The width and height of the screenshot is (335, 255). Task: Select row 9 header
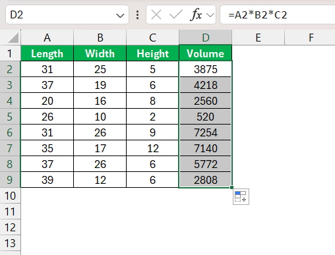click(10, 180)
